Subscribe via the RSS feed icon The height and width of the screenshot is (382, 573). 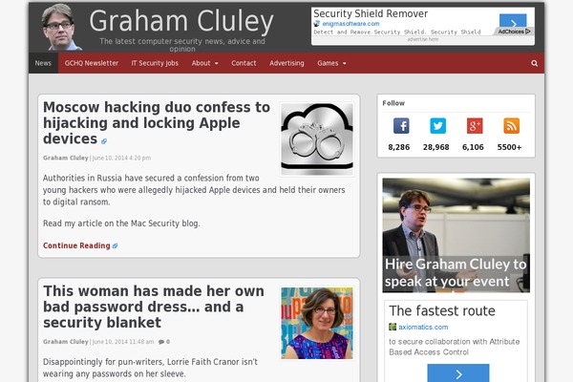coord(511,126)
